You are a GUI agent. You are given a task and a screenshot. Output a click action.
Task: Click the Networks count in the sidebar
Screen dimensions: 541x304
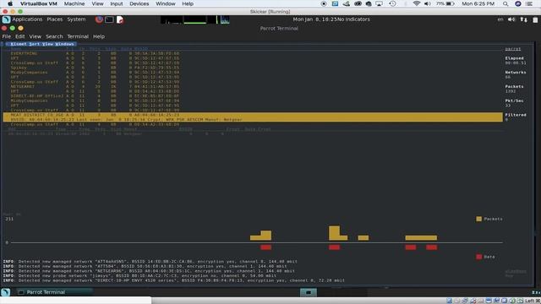point(508,77)
